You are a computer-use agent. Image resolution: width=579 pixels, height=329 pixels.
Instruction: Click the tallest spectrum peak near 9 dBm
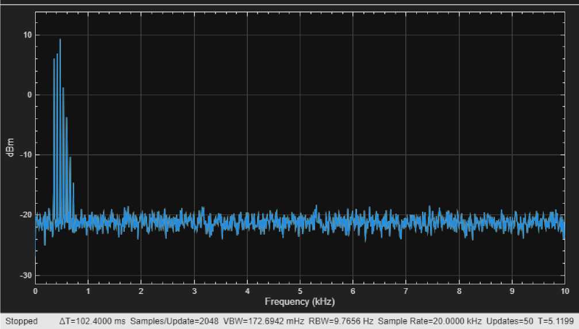[x=60, y=40]
